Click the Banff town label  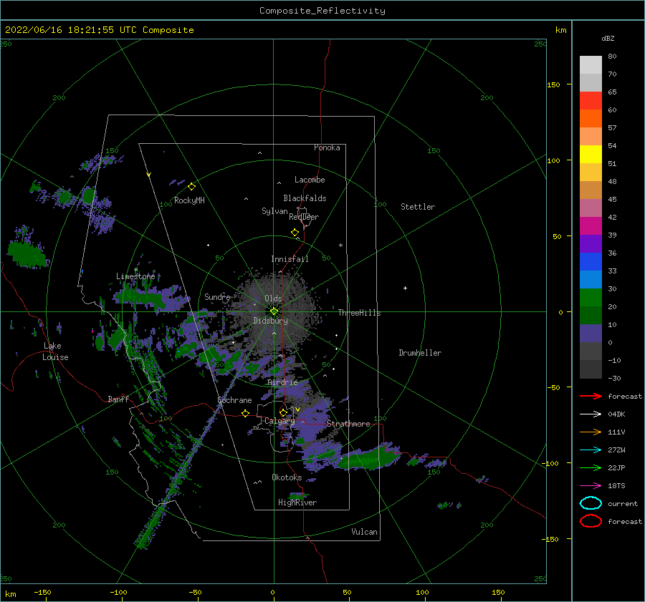coord(118,399)
